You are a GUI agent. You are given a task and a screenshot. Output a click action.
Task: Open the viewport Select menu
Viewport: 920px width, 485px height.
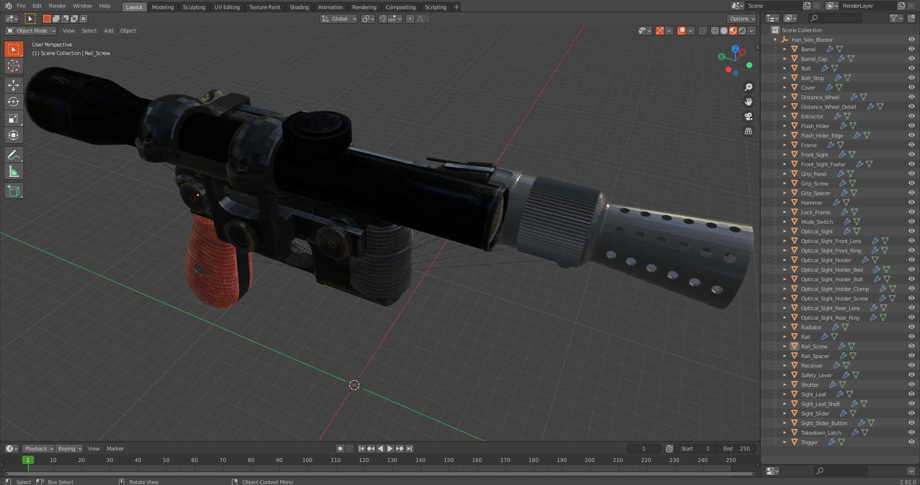89,31
